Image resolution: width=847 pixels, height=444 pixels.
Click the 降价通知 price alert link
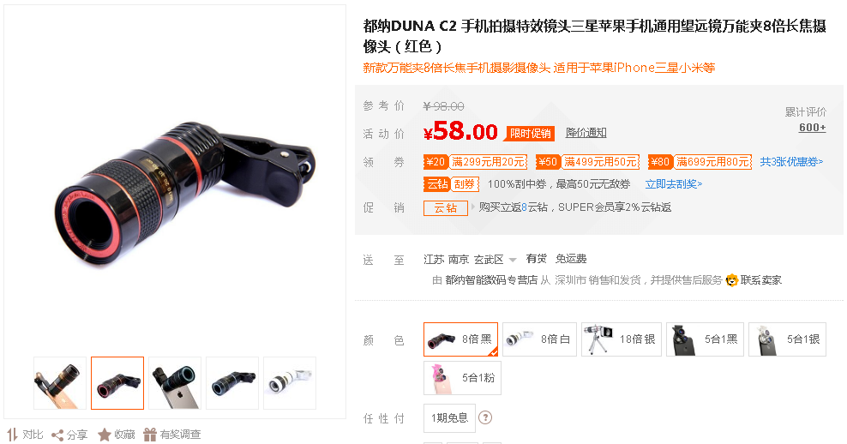click(x=586, y=133)
